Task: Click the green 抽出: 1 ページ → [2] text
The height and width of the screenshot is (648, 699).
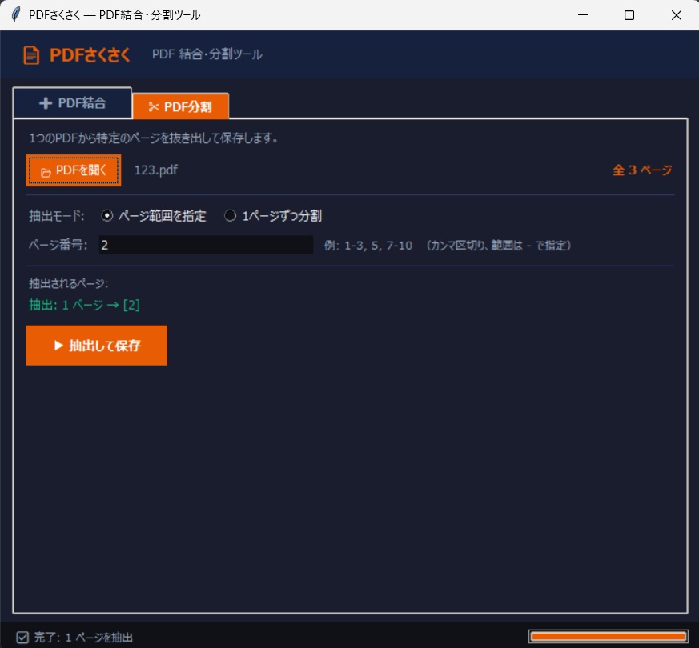Action: click(84, 305)
